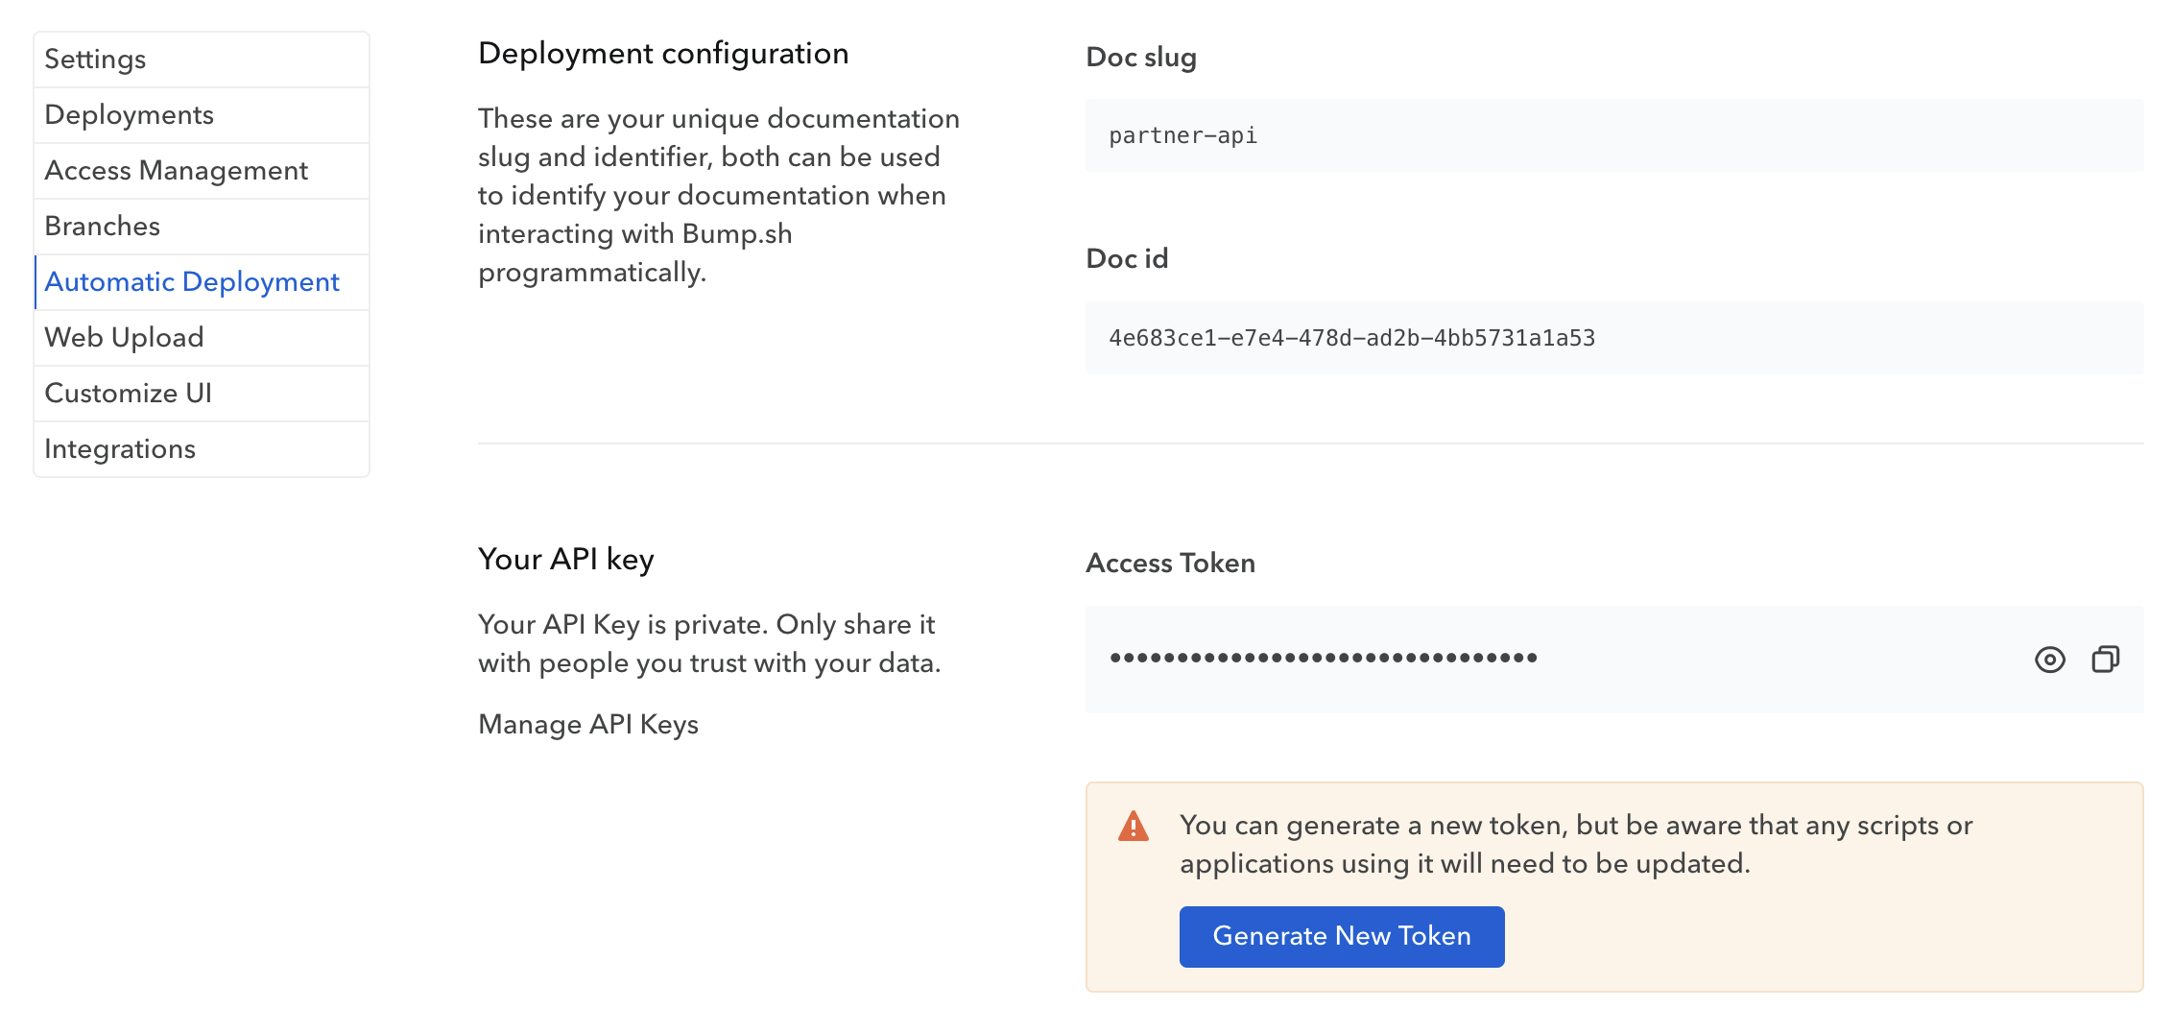Select Access Management in the sidebar
Screen dimensions: 2173x1033
click(x=176, y=171)
